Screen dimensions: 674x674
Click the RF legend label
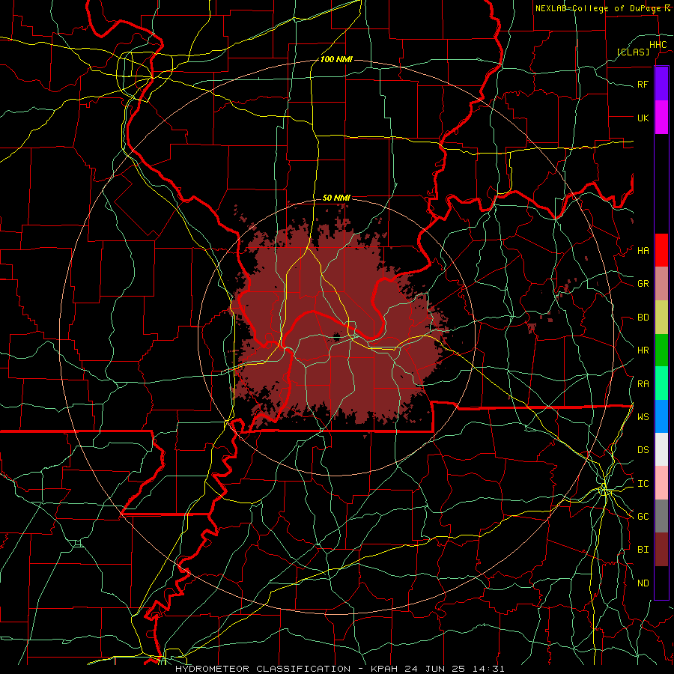coord(643,84)
